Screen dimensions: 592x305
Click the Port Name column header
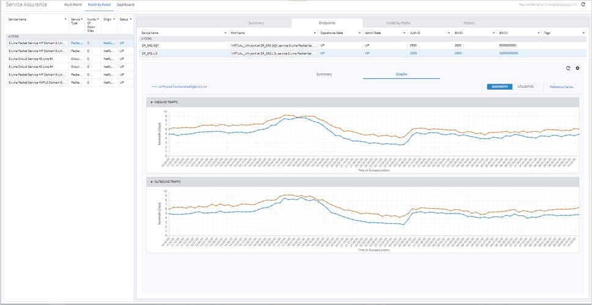pyautogui.click(x=238, y=33)
